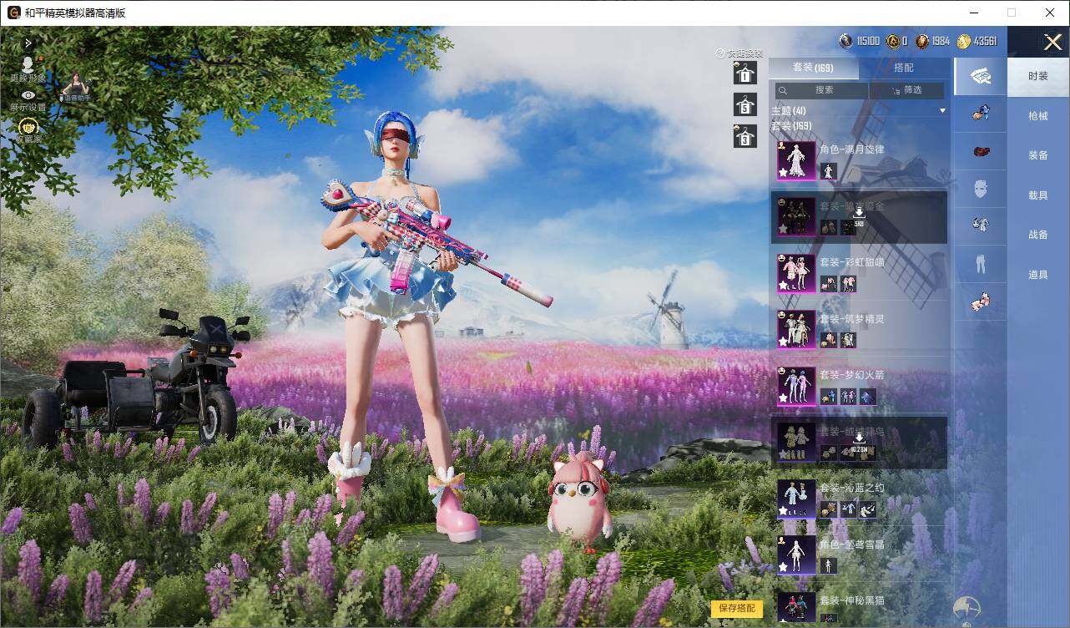
Task: Open the pants category icon
Action: point(981,265)
